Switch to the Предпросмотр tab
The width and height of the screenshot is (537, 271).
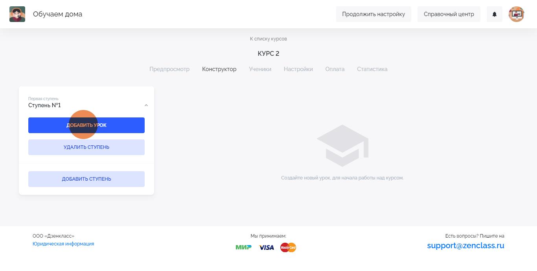(x=169, y=69)
